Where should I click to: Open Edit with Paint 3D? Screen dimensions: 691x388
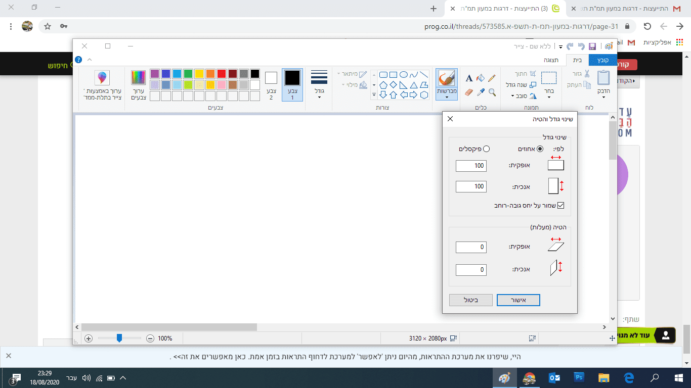pyautogui.click(x=102, y=84)
